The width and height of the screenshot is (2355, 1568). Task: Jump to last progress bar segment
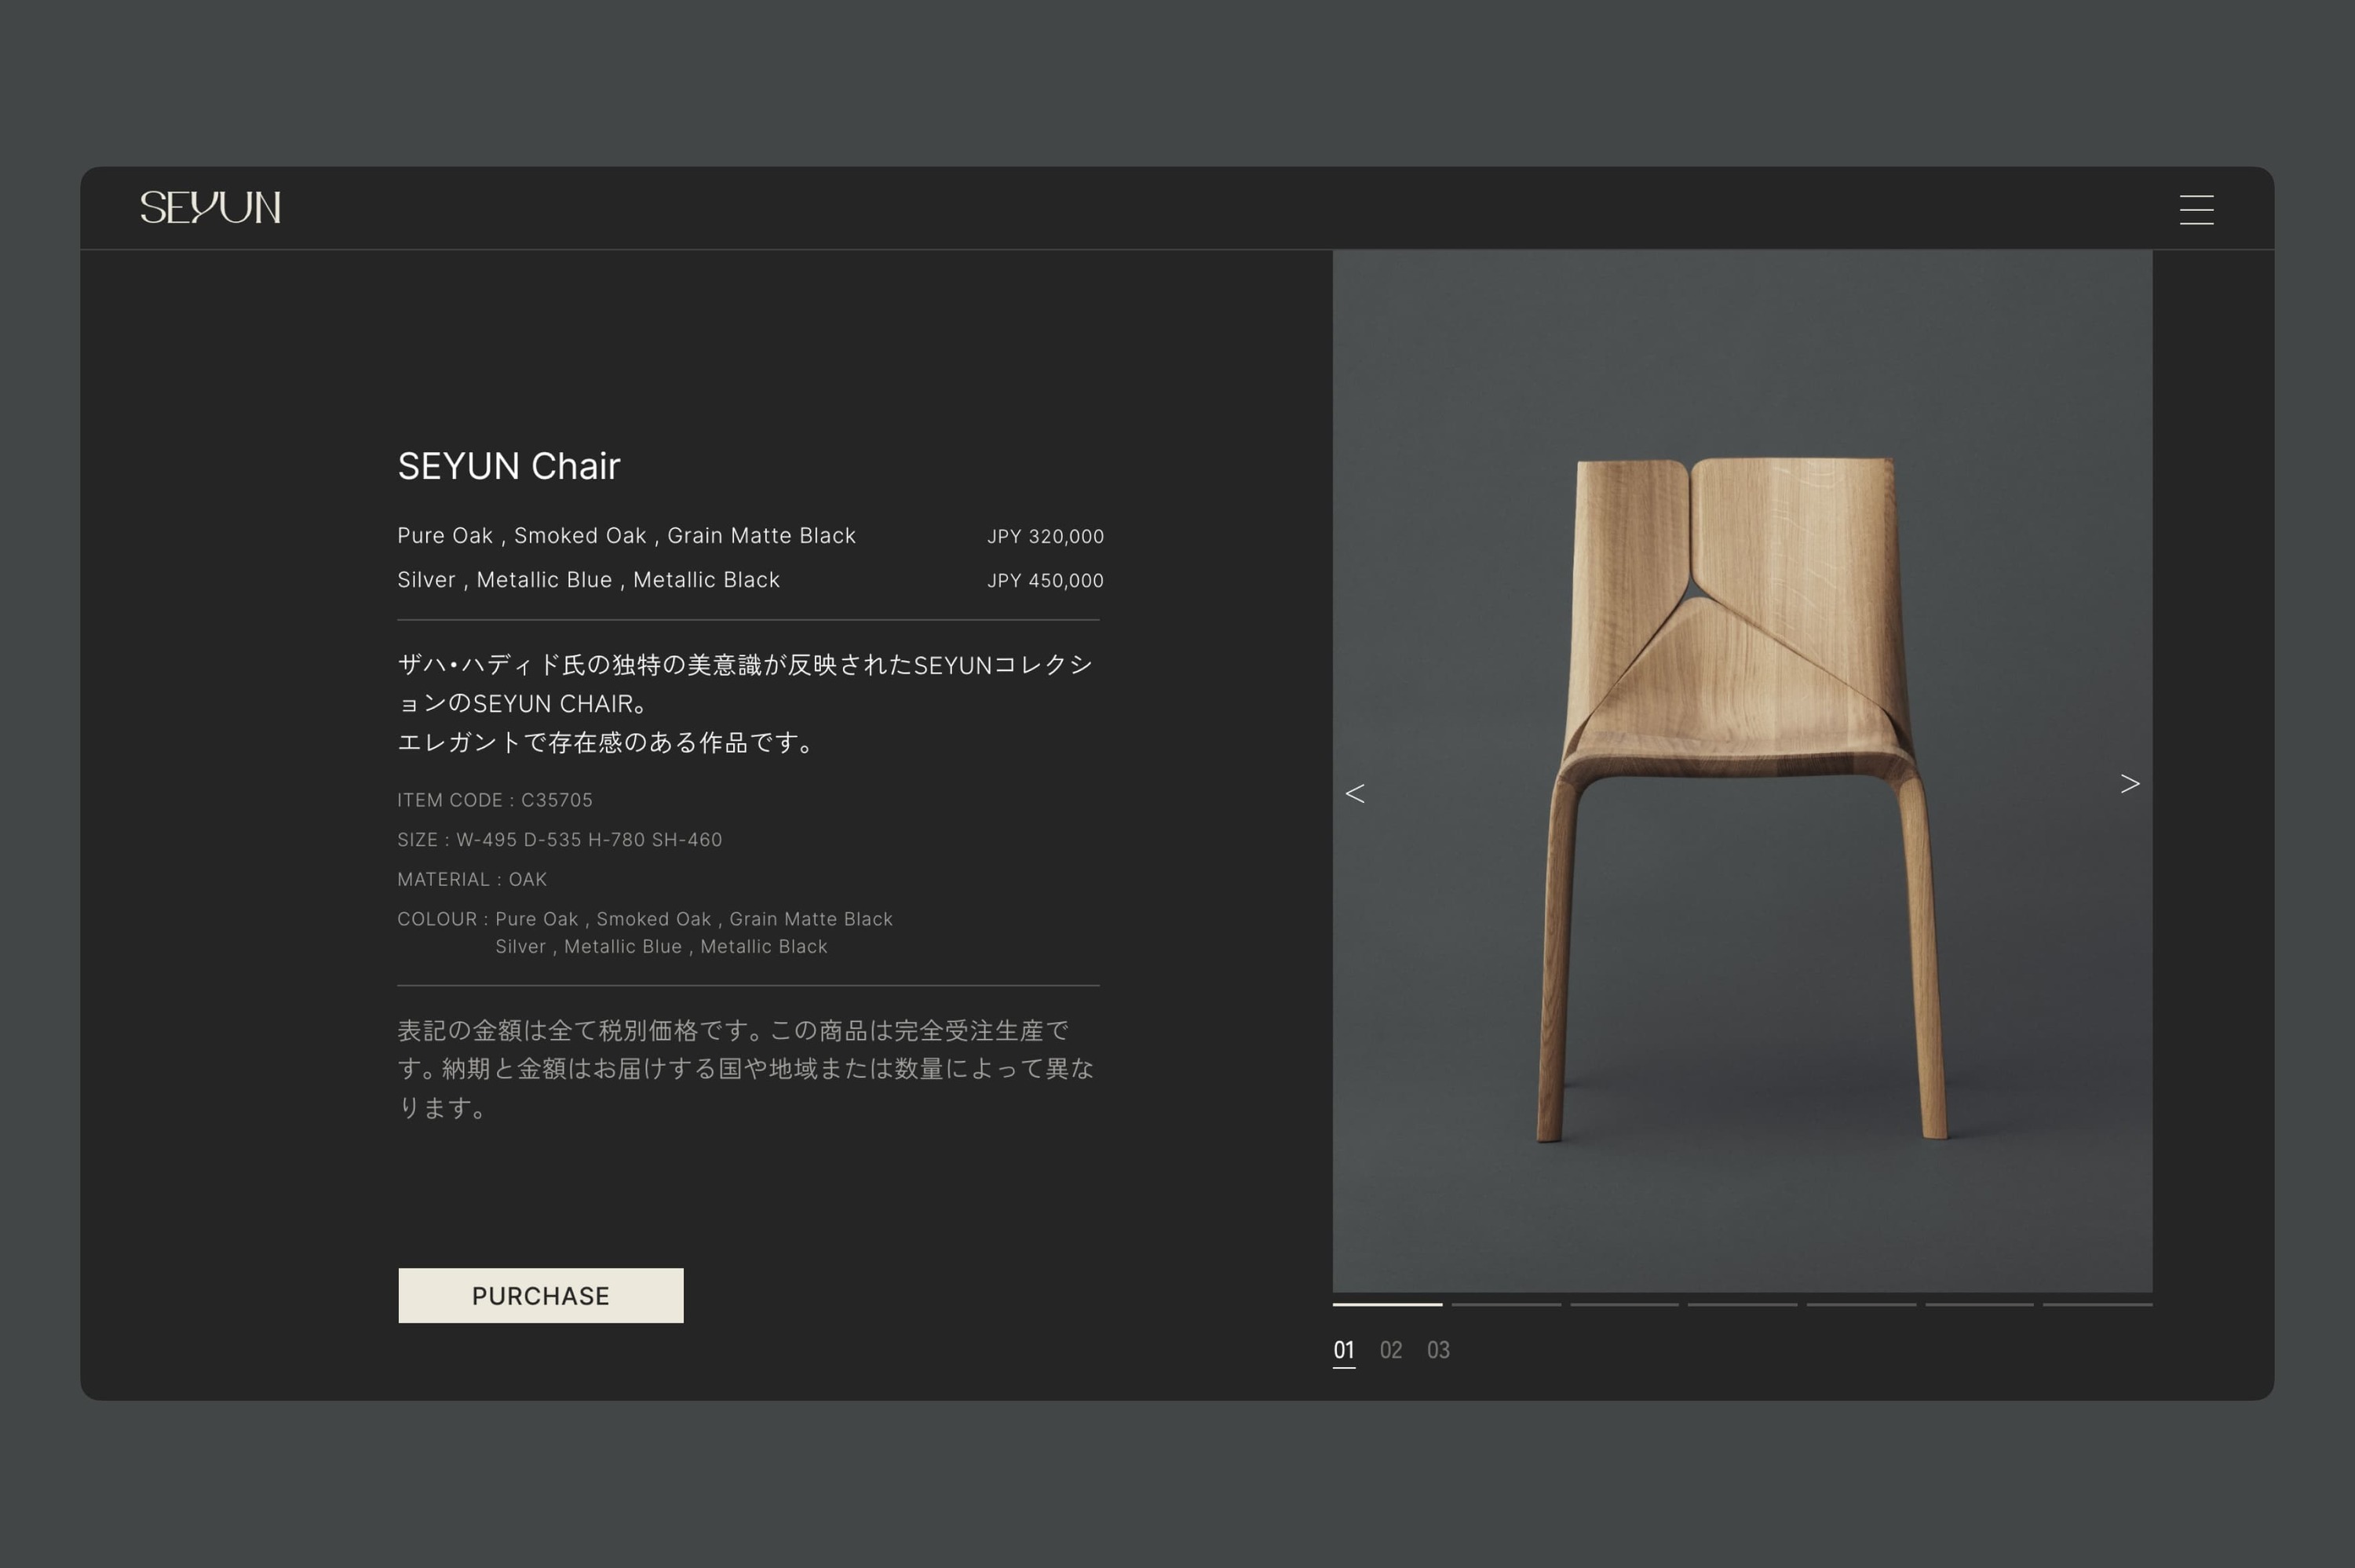click(2097, 1304)
